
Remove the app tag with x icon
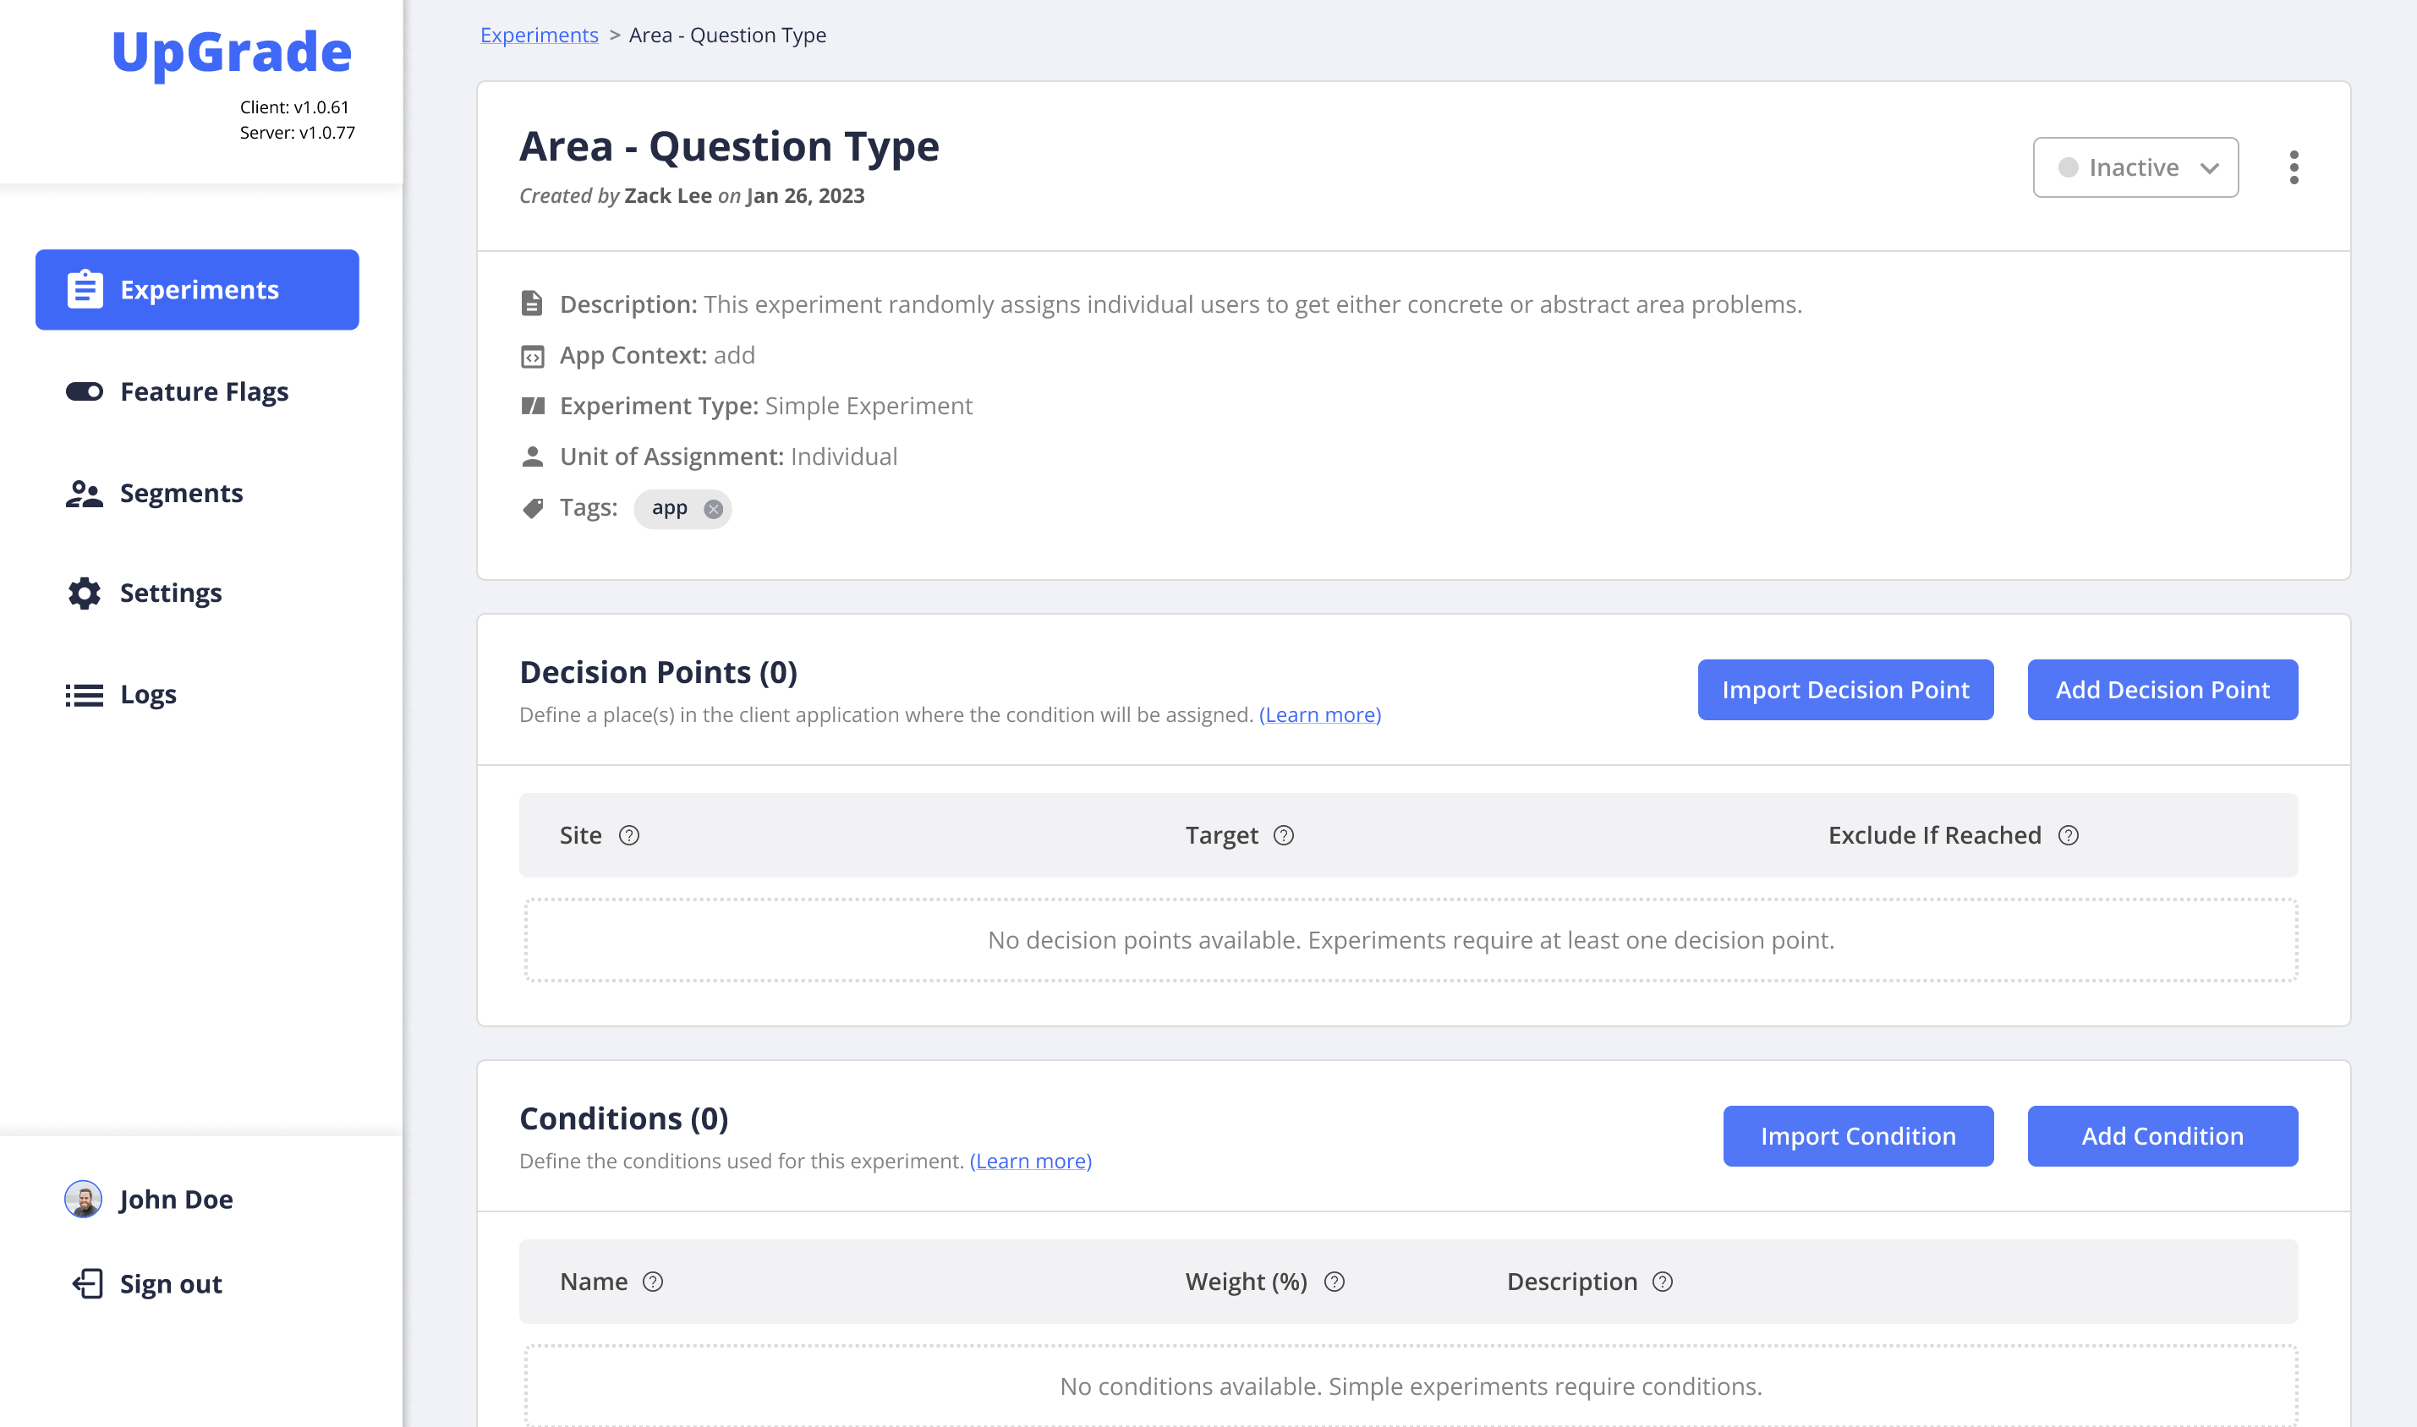pos(713,509)
